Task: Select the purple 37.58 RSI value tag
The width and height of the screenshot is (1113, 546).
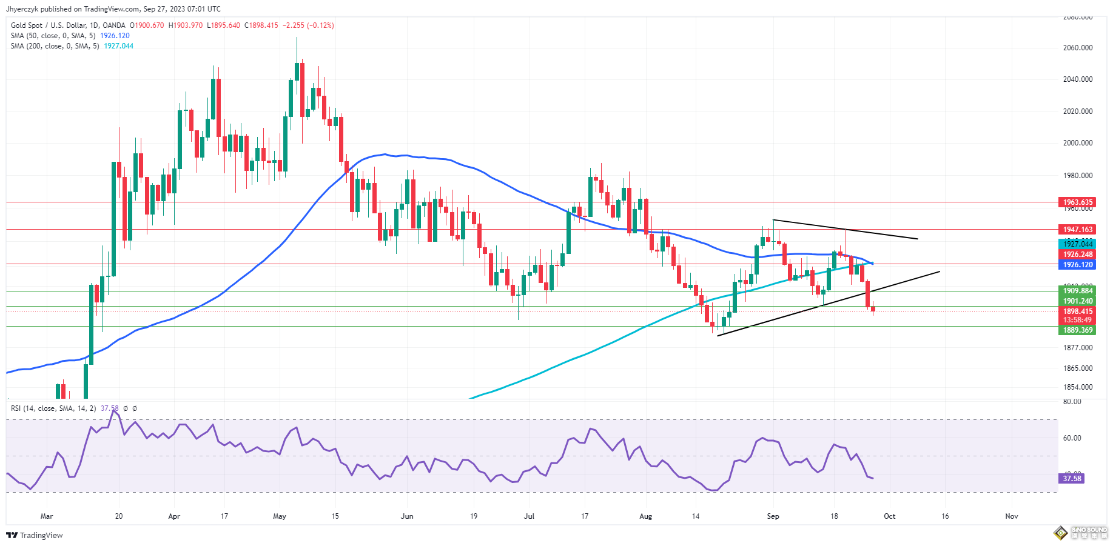Action: tap(1072, 479)
